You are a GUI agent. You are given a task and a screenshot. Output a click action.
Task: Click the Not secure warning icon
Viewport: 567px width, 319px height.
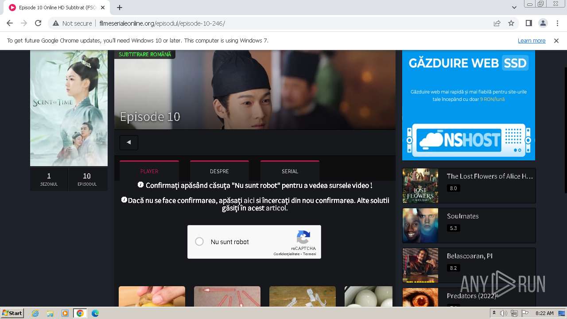(x=56, y=23)
